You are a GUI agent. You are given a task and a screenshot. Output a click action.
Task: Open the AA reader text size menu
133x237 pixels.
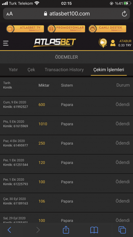pos(9,14)
